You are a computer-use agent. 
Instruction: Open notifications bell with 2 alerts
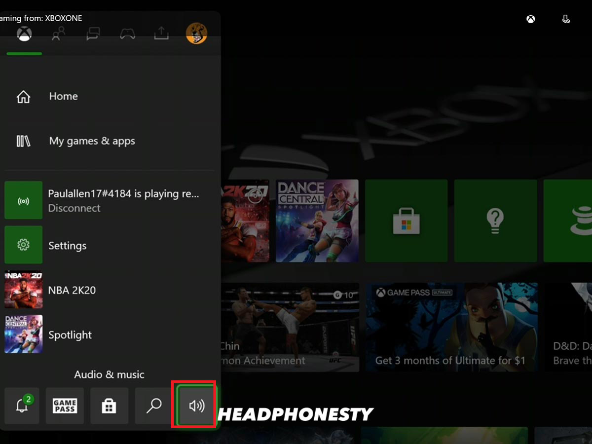coord(22,406)
